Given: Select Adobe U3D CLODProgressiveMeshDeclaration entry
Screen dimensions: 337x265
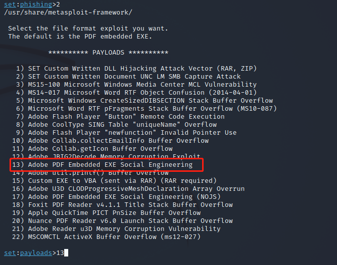Looking at the screenshot, I should pyautogui.click(x=136, y=189).
